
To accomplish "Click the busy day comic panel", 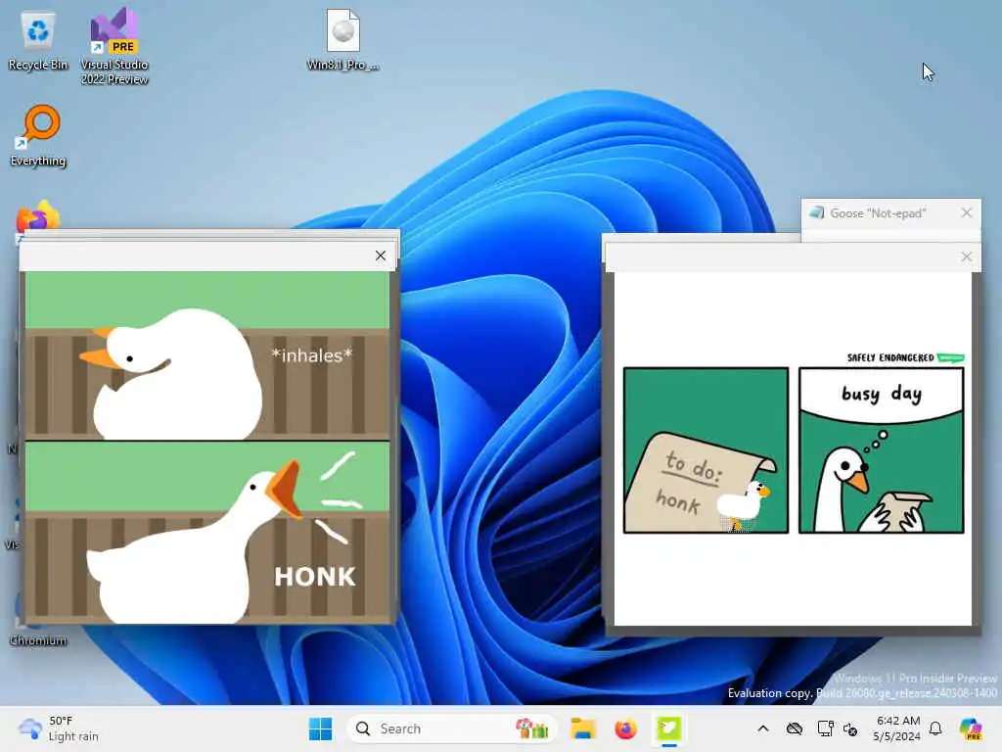I will click(x=882, y=450).
